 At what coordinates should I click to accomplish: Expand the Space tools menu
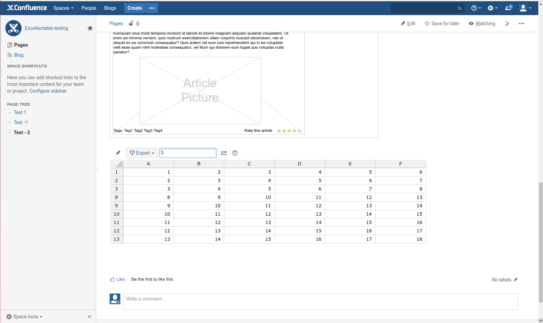tap(24, 316)
